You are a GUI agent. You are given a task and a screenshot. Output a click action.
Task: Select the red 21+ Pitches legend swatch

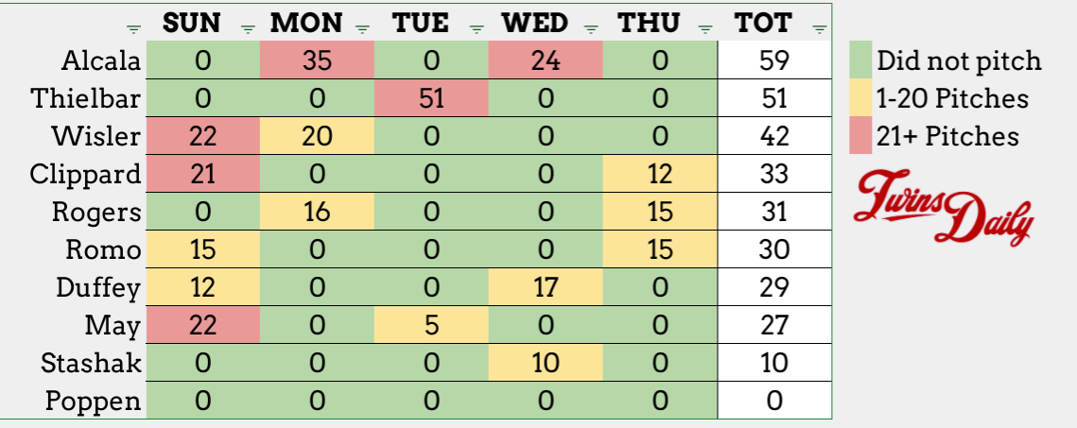click(x=860, y=136)
